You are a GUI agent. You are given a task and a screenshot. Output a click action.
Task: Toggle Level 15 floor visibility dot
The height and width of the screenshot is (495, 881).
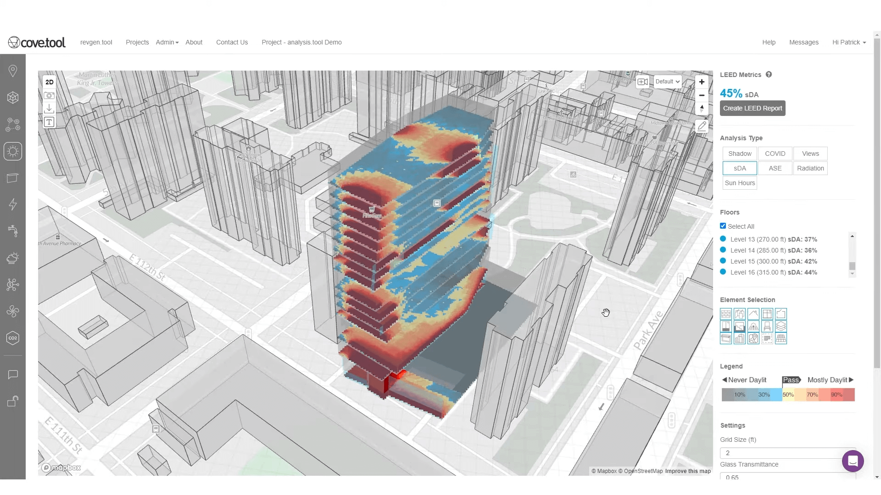[723, 261]
